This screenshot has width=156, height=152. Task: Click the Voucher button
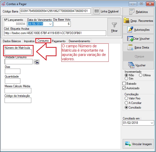pos(138,65)
